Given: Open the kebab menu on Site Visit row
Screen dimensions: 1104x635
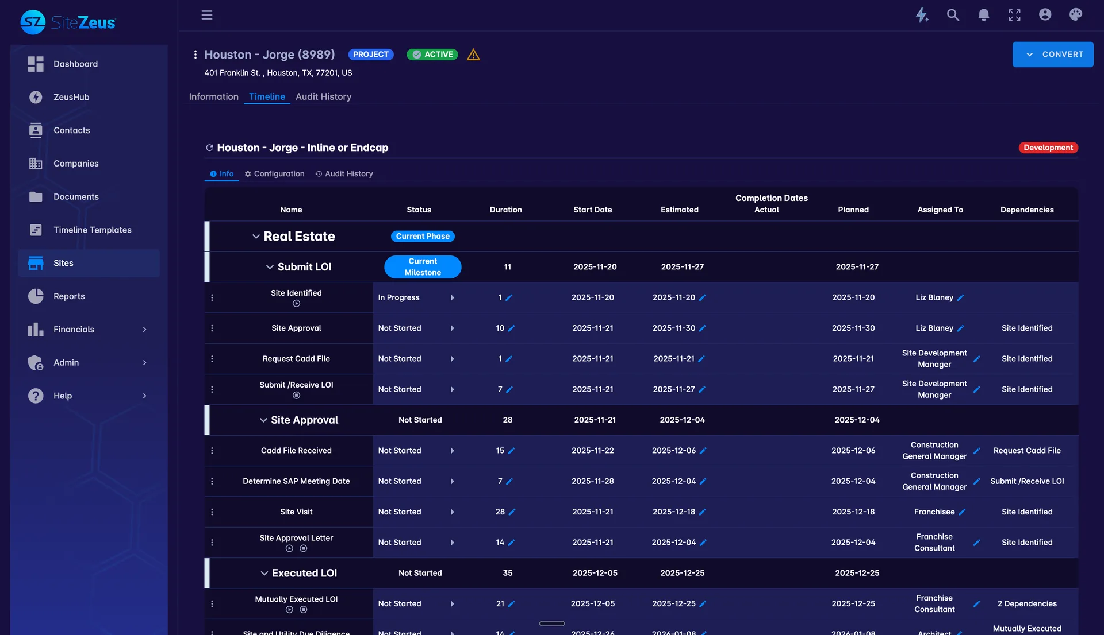Looking at the screenshot, I should click(212, 512).
